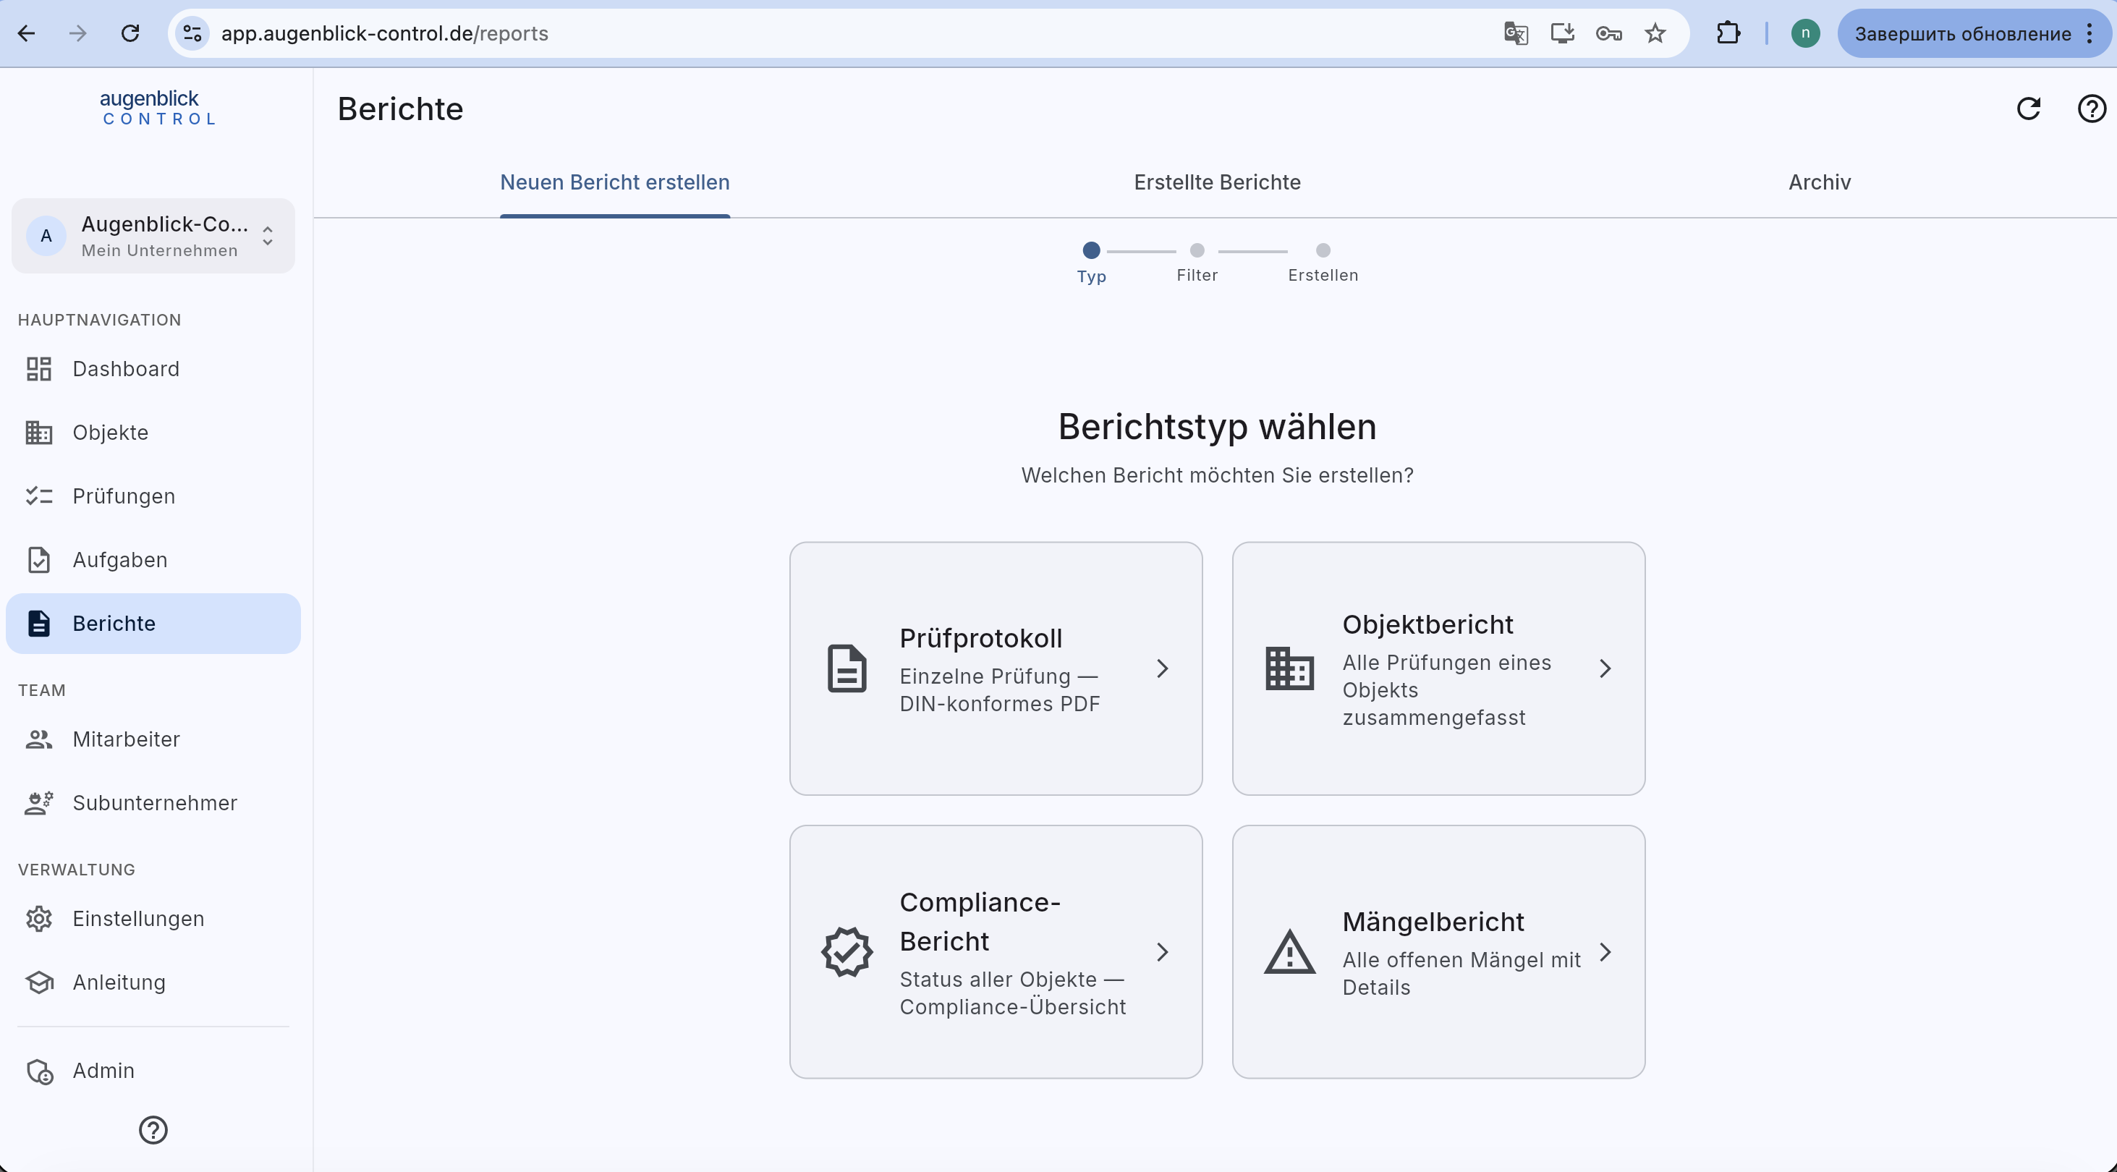This screenshot has width=2117, height=1172.
Task: Open Subunternehmer in the sidebar
Action: tap(153, 803)
